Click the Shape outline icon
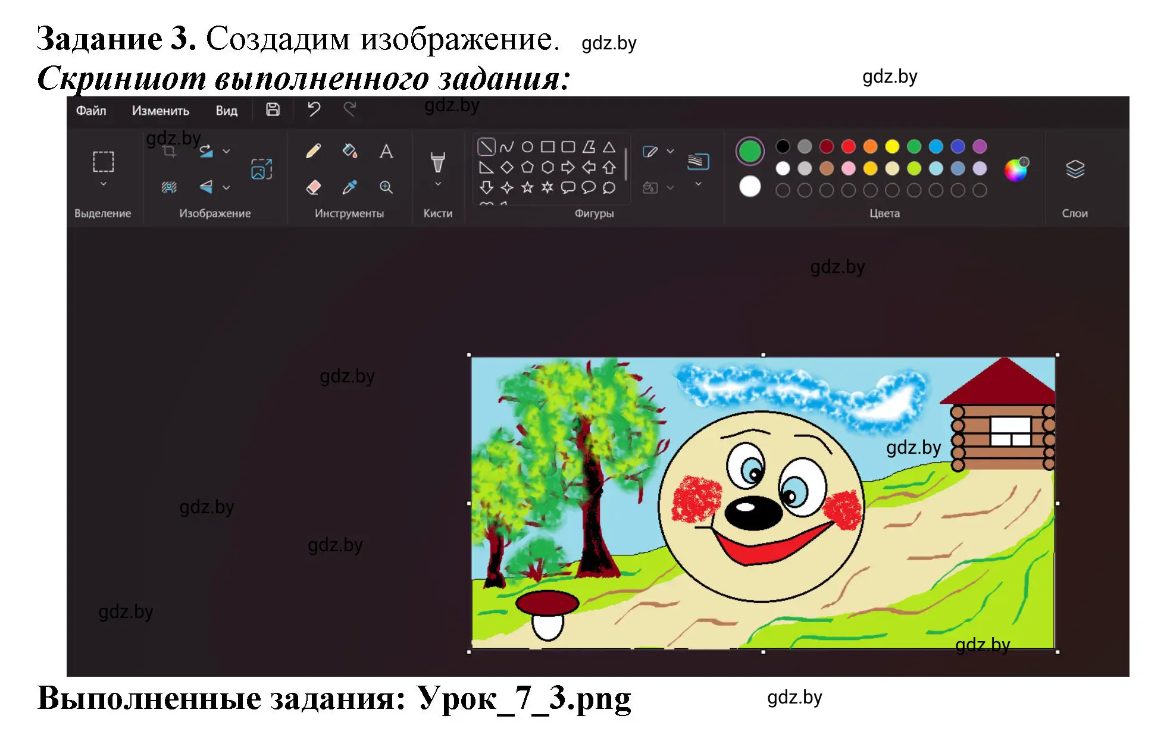This screenshot has width=1167, height=738. coord(650,152)
